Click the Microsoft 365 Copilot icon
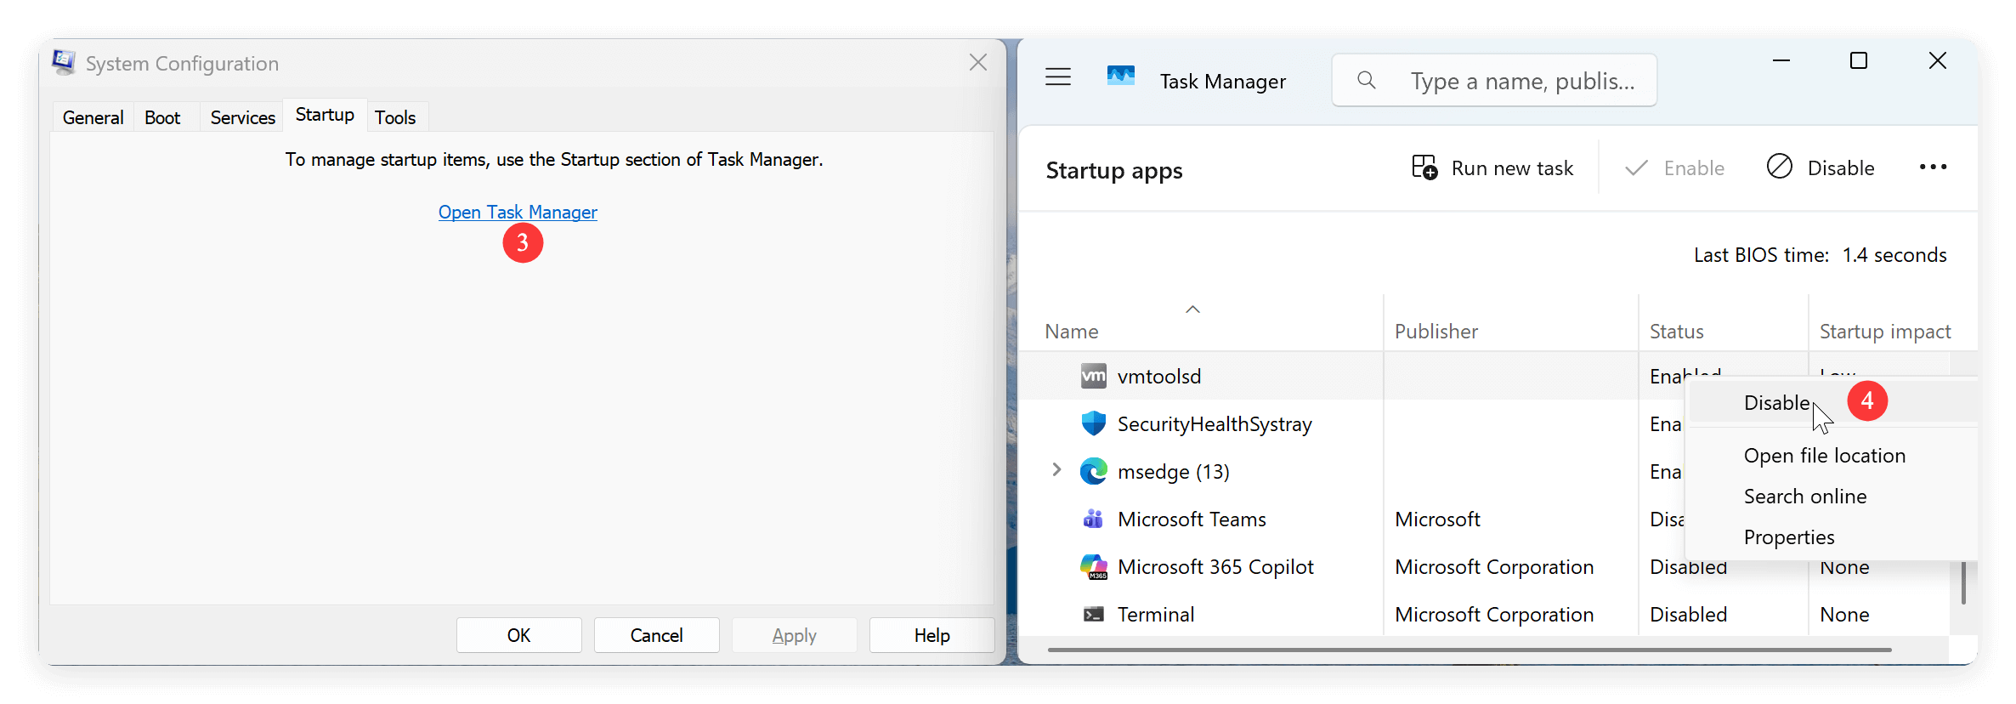This screenshot has width=2016, height=704. coord(1094,566)
